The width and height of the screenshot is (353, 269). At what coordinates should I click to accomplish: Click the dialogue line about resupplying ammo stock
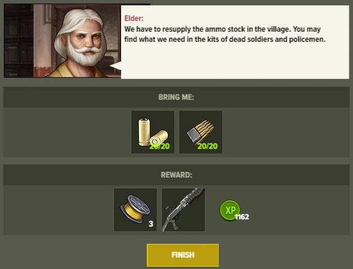222,29
